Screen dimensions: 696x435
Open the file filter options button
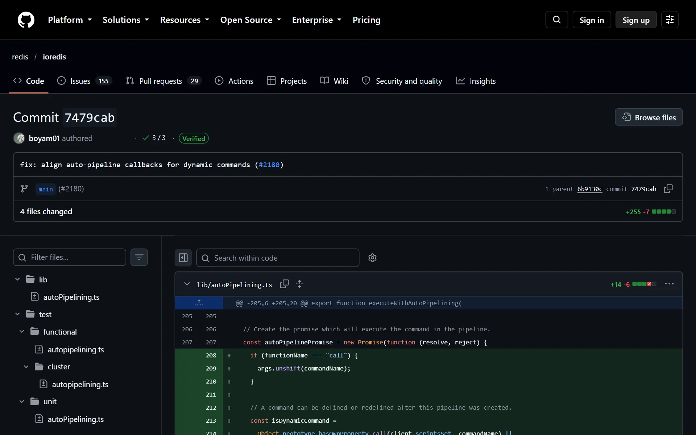[139, 257]
